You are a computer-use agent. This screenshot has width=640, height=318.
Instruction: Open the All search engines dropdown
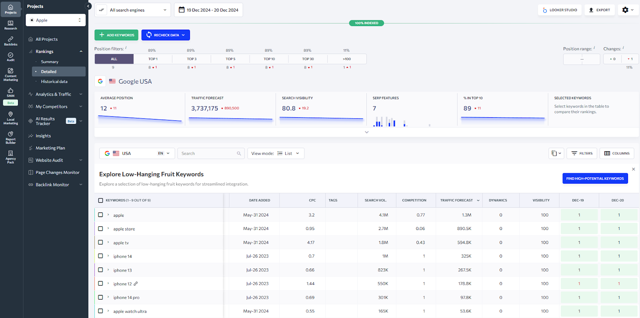pyautogui.click(x=138, y=10)
